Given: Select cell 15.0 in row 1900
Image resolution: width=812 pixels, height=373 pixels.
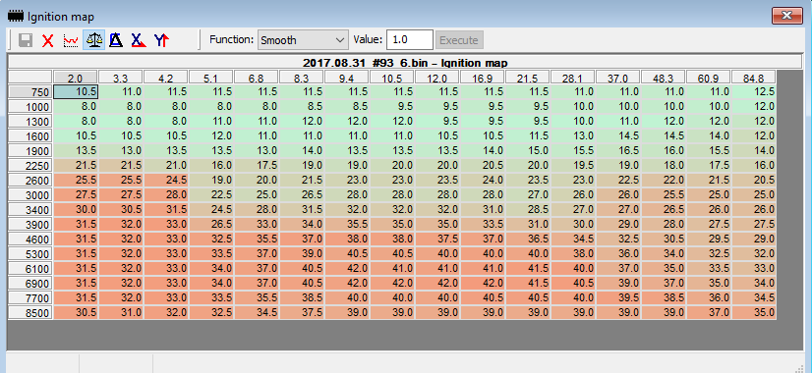Looking at the screenshot, I should click(x=528, y=151).
